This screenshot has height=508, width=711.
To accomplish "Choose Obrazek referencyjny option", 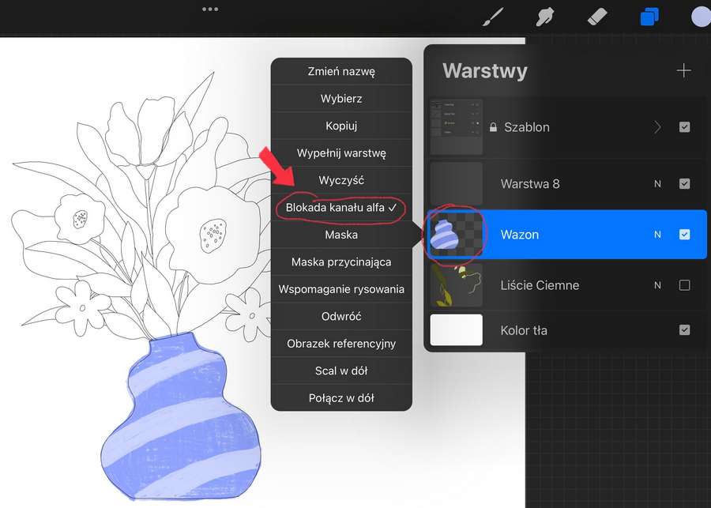I will click(341, 344).
